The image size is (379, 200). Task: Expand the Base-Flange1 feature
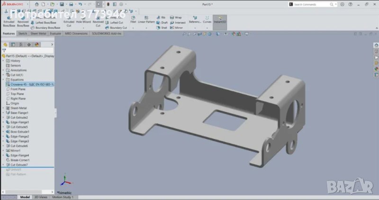(3, 113)
